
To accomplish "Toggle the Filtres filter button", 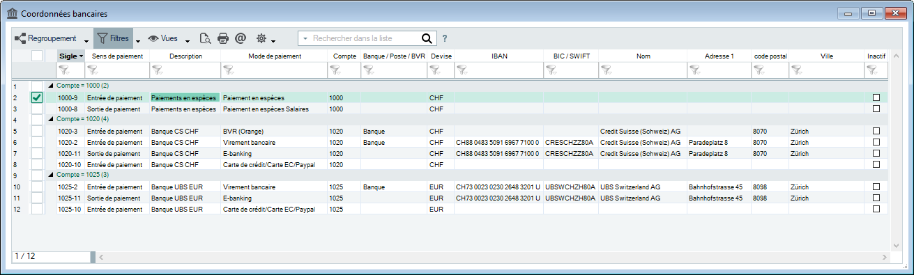I will click(112, 38).
